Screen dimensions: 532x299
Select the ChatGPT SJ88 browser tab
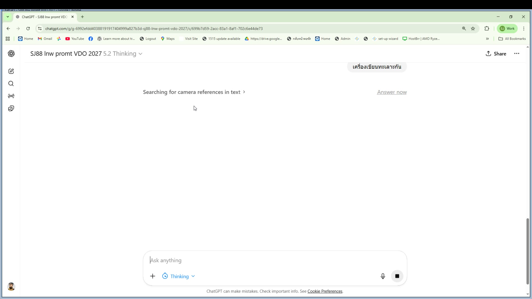pos(44,17)
